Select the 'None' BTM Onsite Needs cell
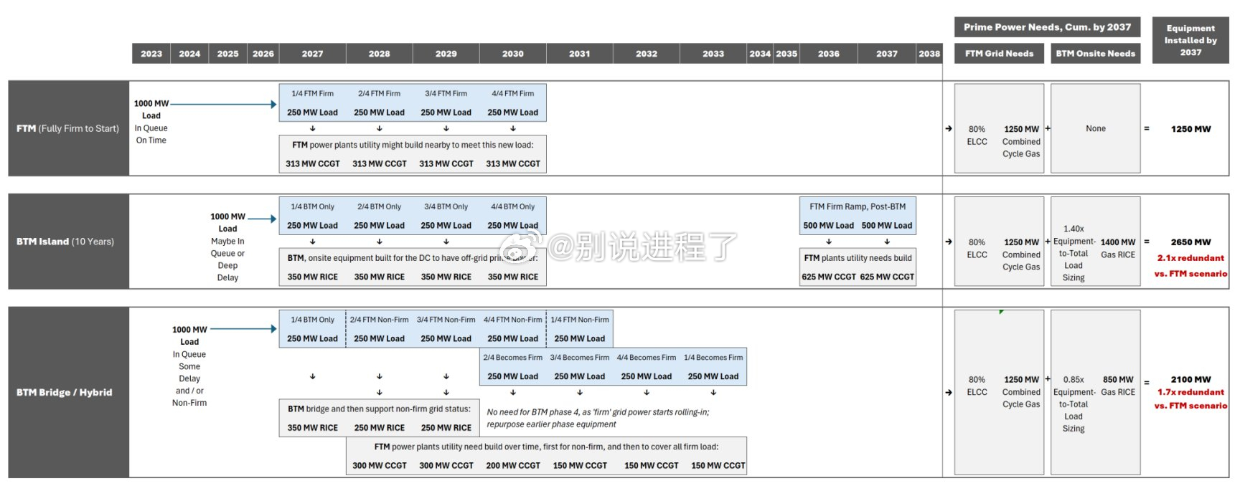 point(1096,128)
